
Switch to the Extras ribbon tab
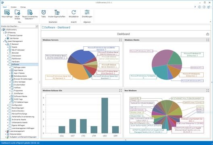click(x=23, y=7)
